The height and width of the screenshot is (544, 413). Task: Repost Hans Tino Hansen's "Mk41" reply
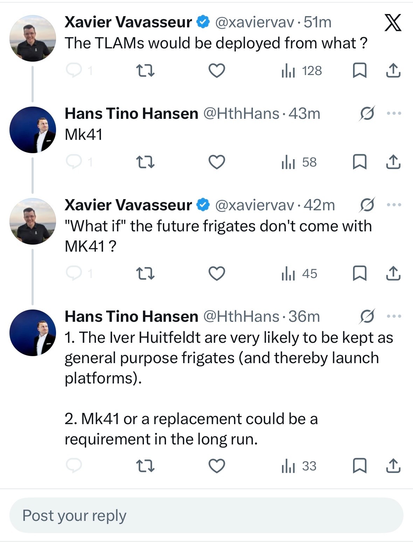[x=145, y=162]
